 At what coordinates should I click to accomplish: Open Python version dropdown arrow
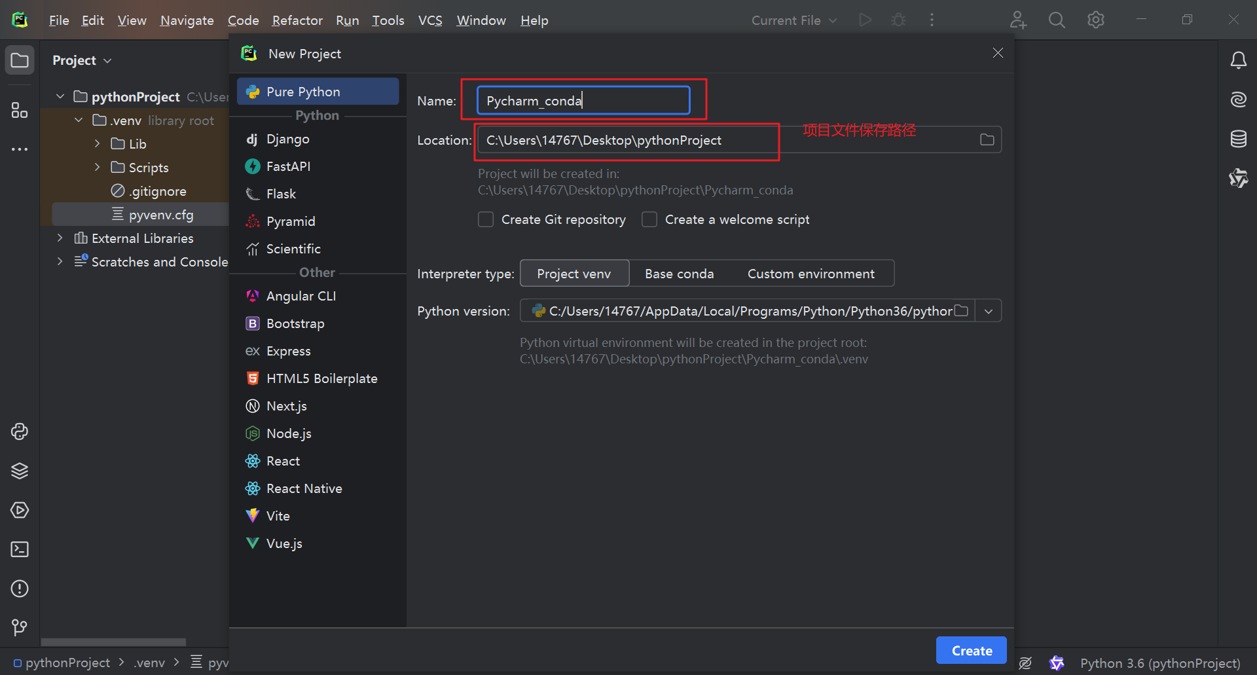pos(989,311)
